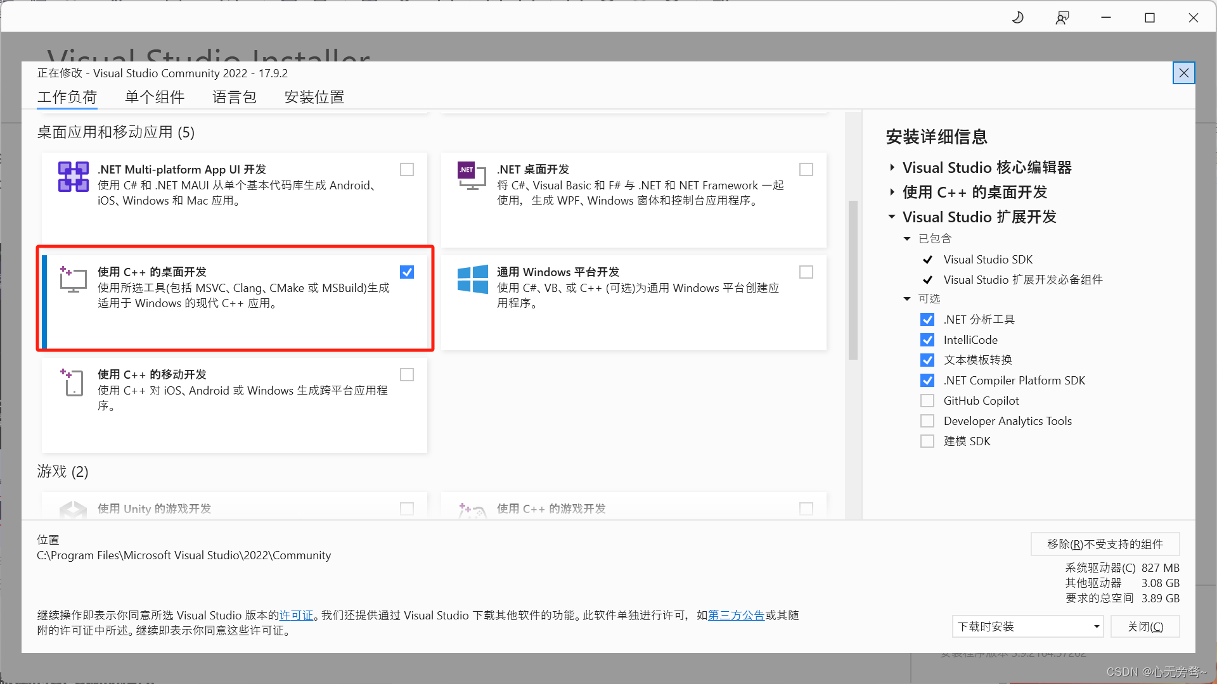1217x684 pixels.
Task: Click the C++ mobile development phone icon
Action: [x=72, y=382]
